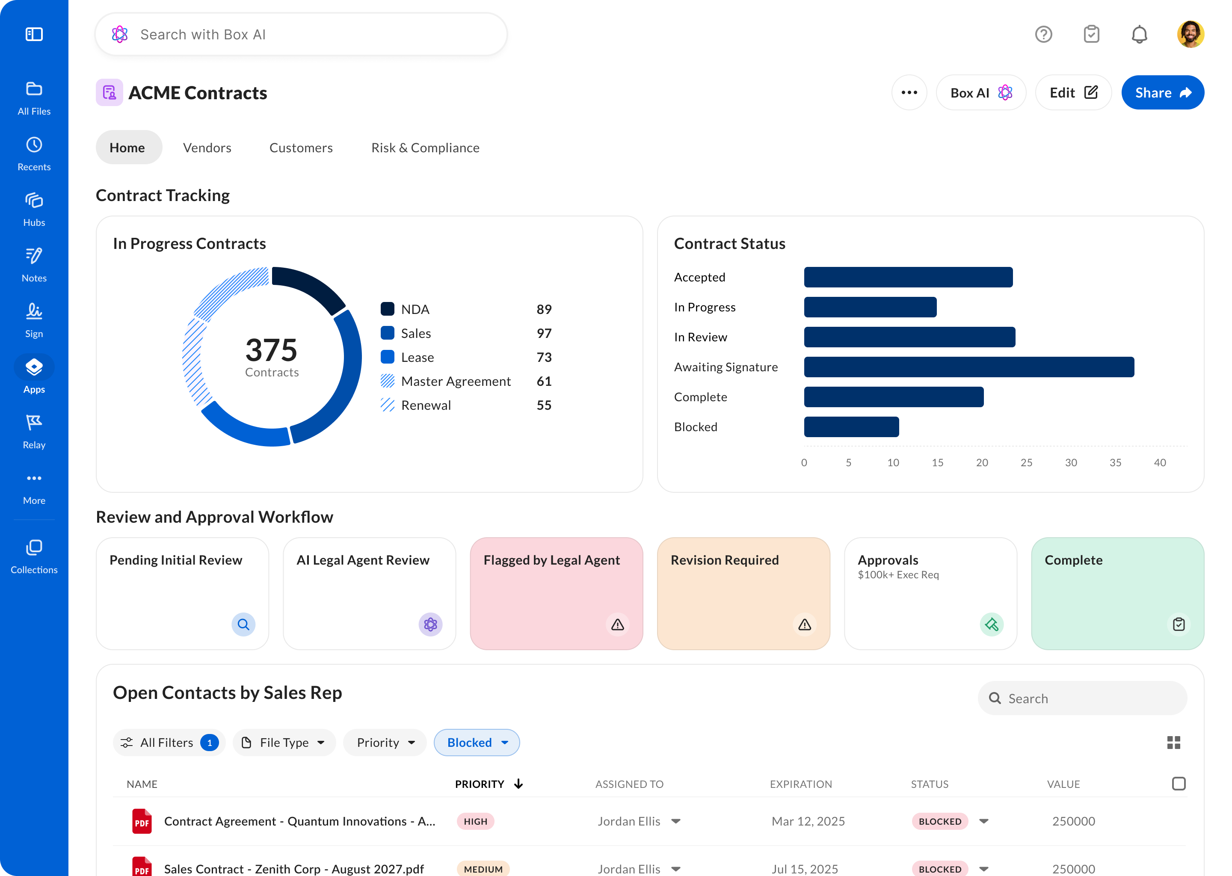Expand Jordan Ellis assignee dropdown for Quantum Innovations
Viewport: 1232px width, 876px height.
click(676, 821)
